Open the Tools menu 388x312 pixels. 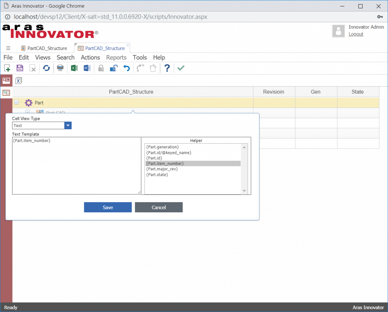coord(139,58)
